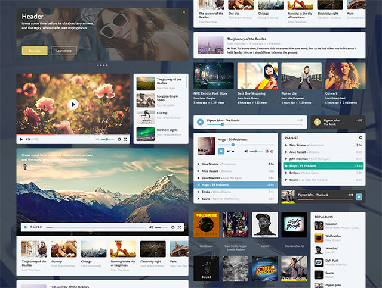Pause the Hugo - 99 Problems track
The image size is (382, 288).
coord(220,151)
